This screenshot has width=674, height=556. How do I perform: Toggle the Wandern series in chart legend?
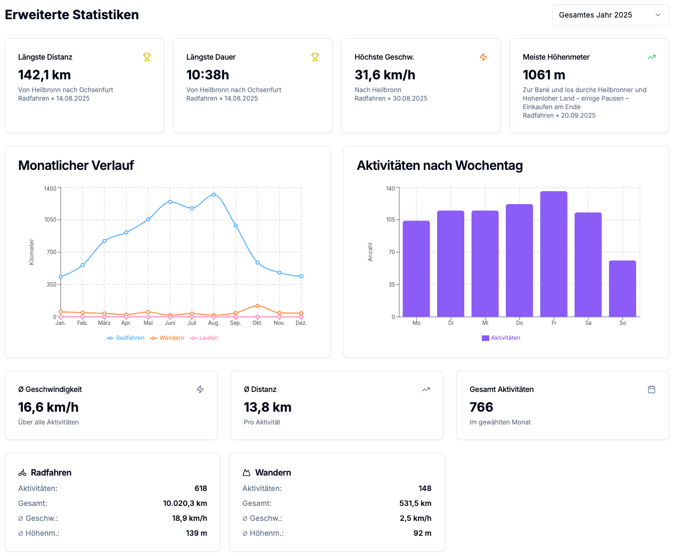point(167,338)
